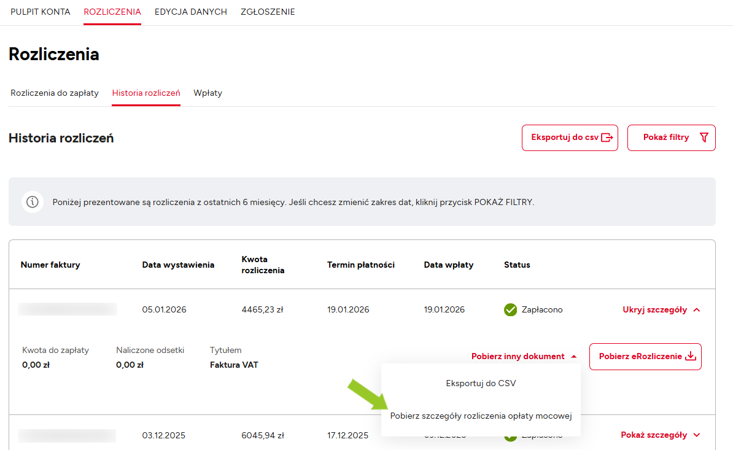Select Pobierz szczegóły rozliczenia opłaty mocowej

[481, 416]
